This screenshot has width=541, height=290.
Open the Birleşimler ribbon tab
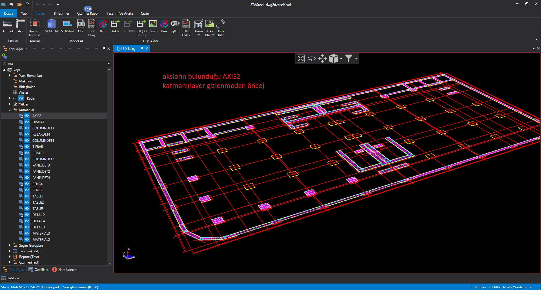point(61,14)
